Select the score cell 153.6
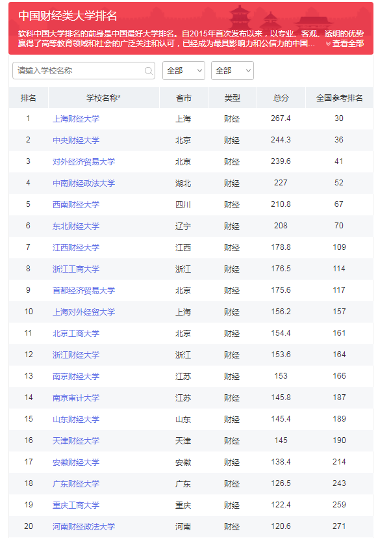This screenshot has height=538, width=378. (x=281, y=354)
